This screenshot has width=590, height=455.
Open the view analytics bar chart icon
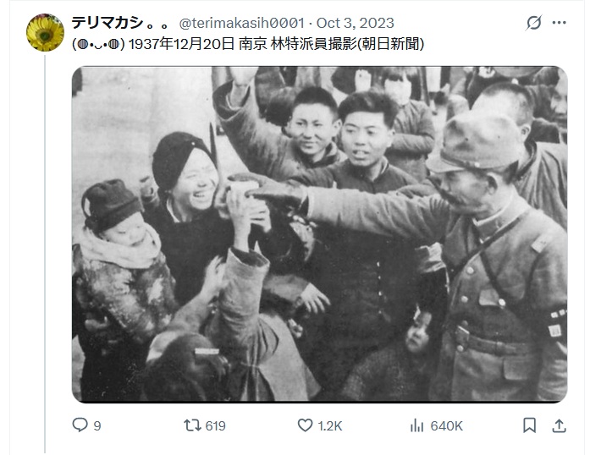click(417, 425)
